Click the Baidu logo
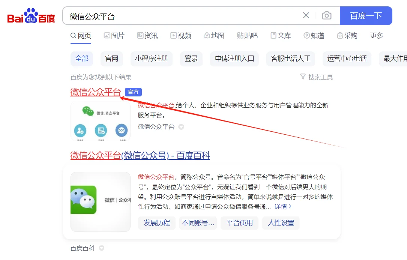407x260 pixels. coord(31,16)
